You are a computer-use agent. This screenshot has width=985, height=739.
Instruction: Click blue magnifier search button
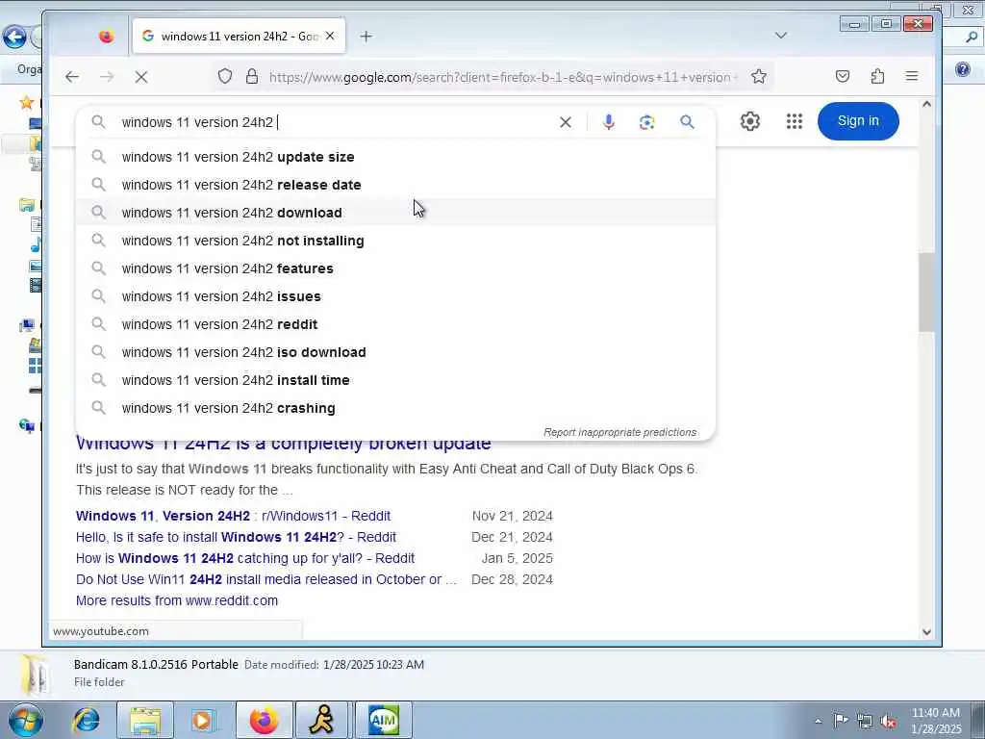pyautogui.click(x=687, y=122)
